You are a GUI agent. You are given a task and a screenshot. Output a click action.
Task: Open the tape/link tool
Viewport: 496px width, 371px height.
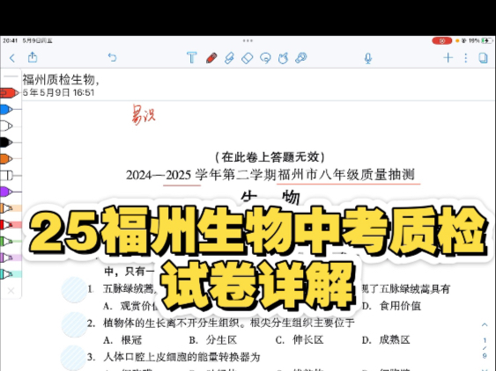(x=300, y=58)
